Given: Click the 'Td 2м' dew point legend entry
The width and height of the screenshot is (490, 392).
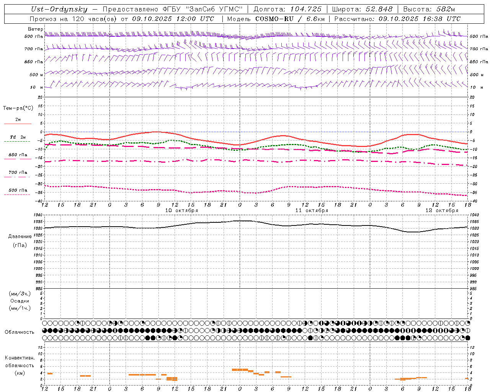Looking at the screenshot, I should click(x=18, y=137).
